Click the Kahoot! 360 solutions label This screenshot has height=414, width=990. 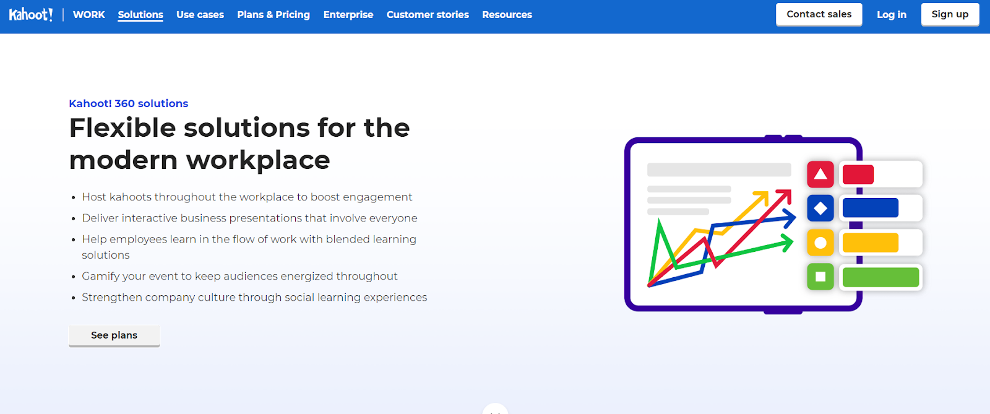tap(129, 103)
